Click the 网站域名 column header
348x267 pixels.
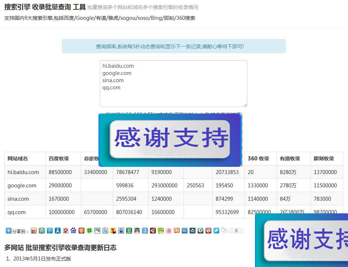click(18, 159)
